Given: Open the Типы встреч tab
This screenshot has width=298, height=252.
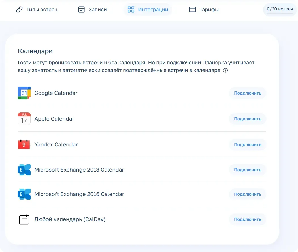Looking at the screenshot, I should (x=42, y=10).
